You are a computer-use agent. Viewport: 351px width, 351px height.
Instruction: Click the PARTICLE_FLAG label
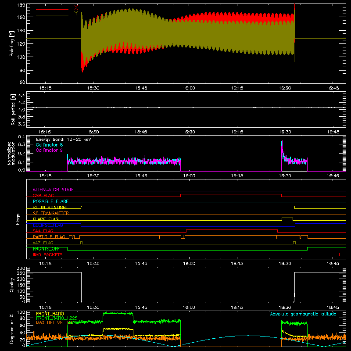[x=49, y=236]
